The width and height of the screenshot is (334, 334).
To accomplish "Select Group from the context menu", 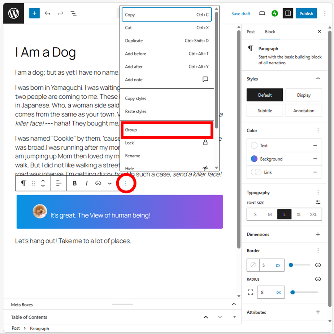I will (x=167, y=130).
